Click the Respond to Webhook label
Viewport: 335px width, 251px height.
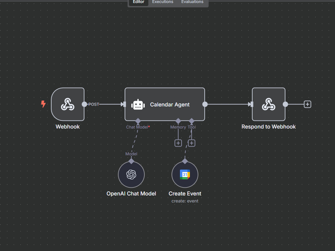269,127
